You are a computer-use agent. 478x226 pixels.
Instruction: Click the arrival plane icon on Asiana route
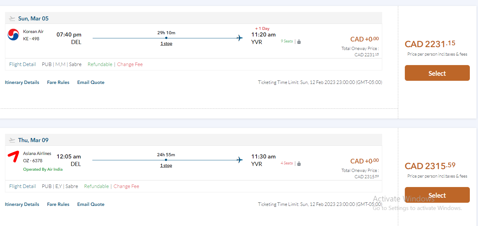pos(240,160)
